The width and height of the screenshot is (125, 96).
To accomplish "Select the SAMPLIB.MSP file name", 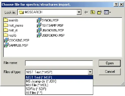I will coord(18,45).
